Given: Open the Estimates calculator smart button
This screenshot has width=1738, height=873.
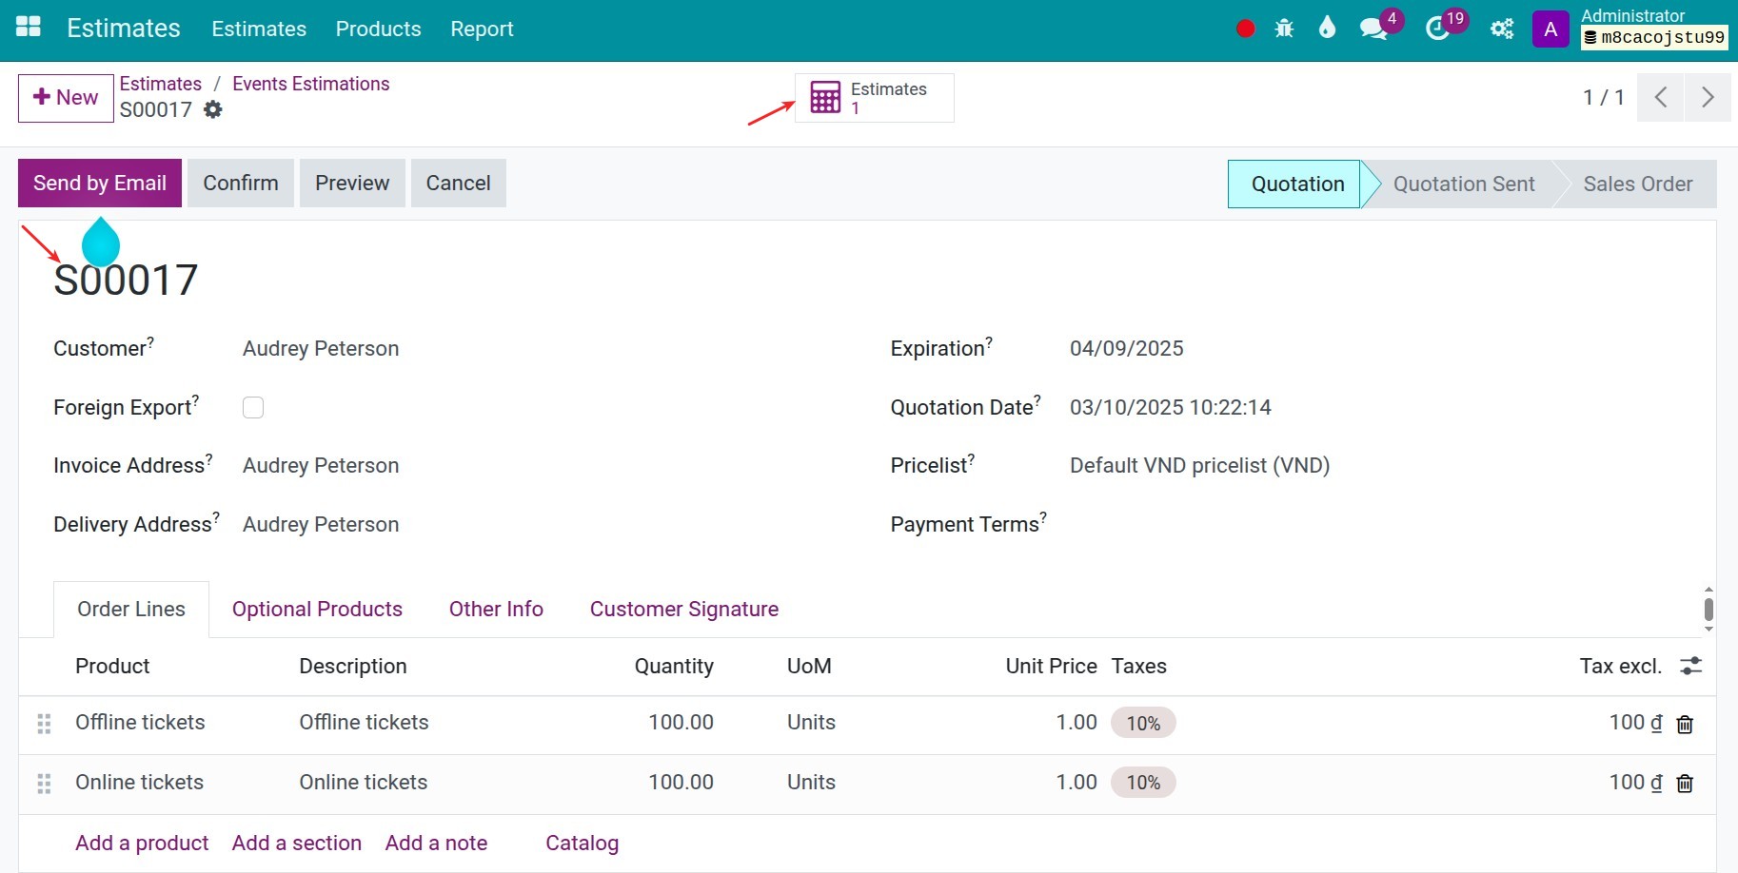Looking at the screenshot, I should pos(874,98).
